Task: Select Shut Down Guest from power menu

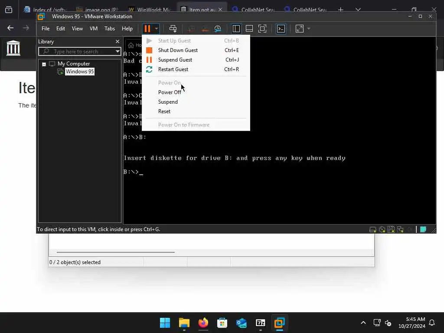Action: 196,50
